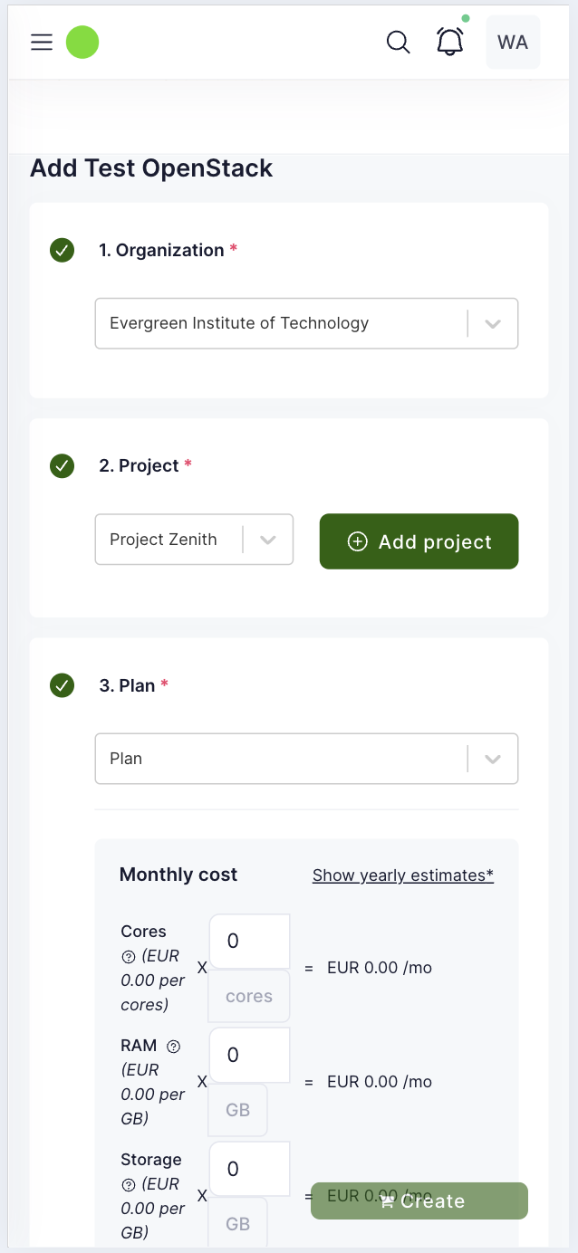The height and width of the screenshot is (1253, 578).
Task: Open the notifications bell
Action: pos(450,42)
